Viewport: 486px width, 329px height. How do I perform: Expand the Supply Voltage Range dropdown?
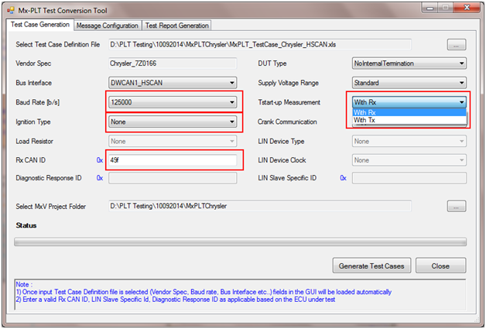(409, 83)
